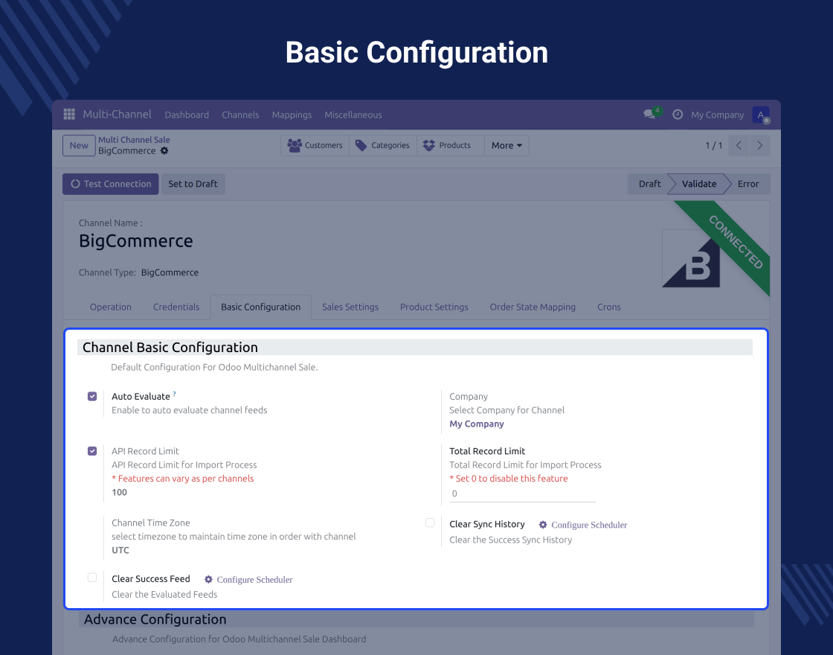Open the My Company switcher in navbar
The height and width of the screenshot is (655, 833).
(717, 115)
